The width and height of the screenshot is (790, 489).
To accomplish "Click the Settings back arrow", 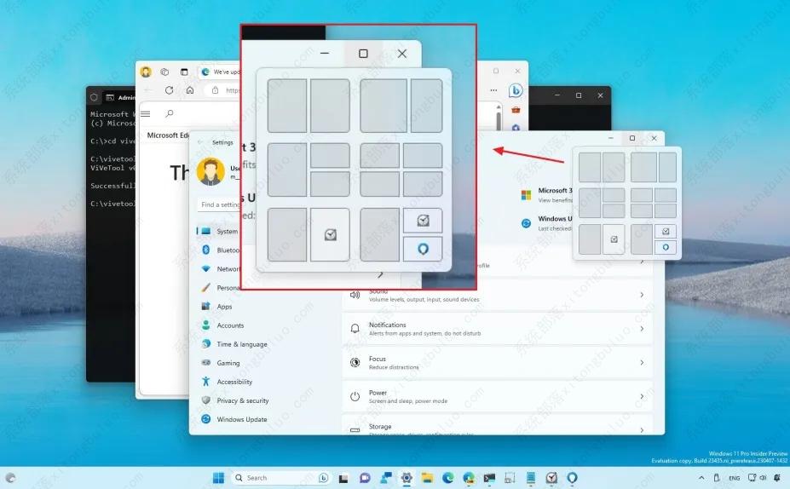I will (200, 142).
